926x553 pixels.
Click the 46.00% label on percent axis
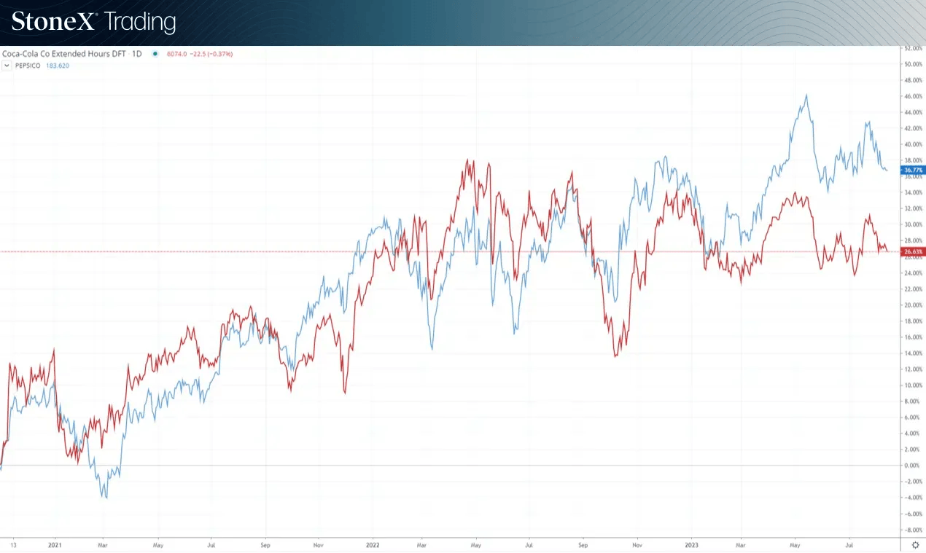(x=913, y=96)
